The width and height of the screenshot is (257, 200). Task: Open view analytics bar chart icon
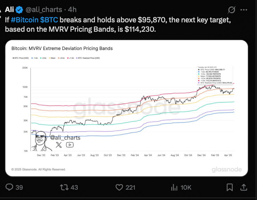click(174, 187)
